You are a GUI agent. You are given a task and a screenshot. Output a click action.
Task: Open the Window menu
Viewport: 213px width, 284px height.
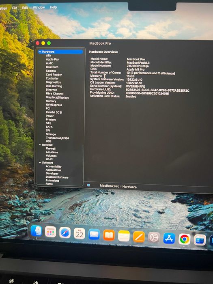click(x=39, y=7)
